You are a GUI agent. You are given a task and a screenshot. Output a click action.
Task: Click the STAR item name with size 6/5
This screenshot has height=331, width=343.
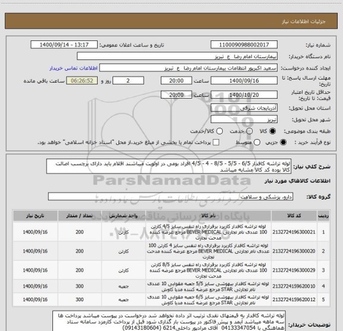[208, 300]
